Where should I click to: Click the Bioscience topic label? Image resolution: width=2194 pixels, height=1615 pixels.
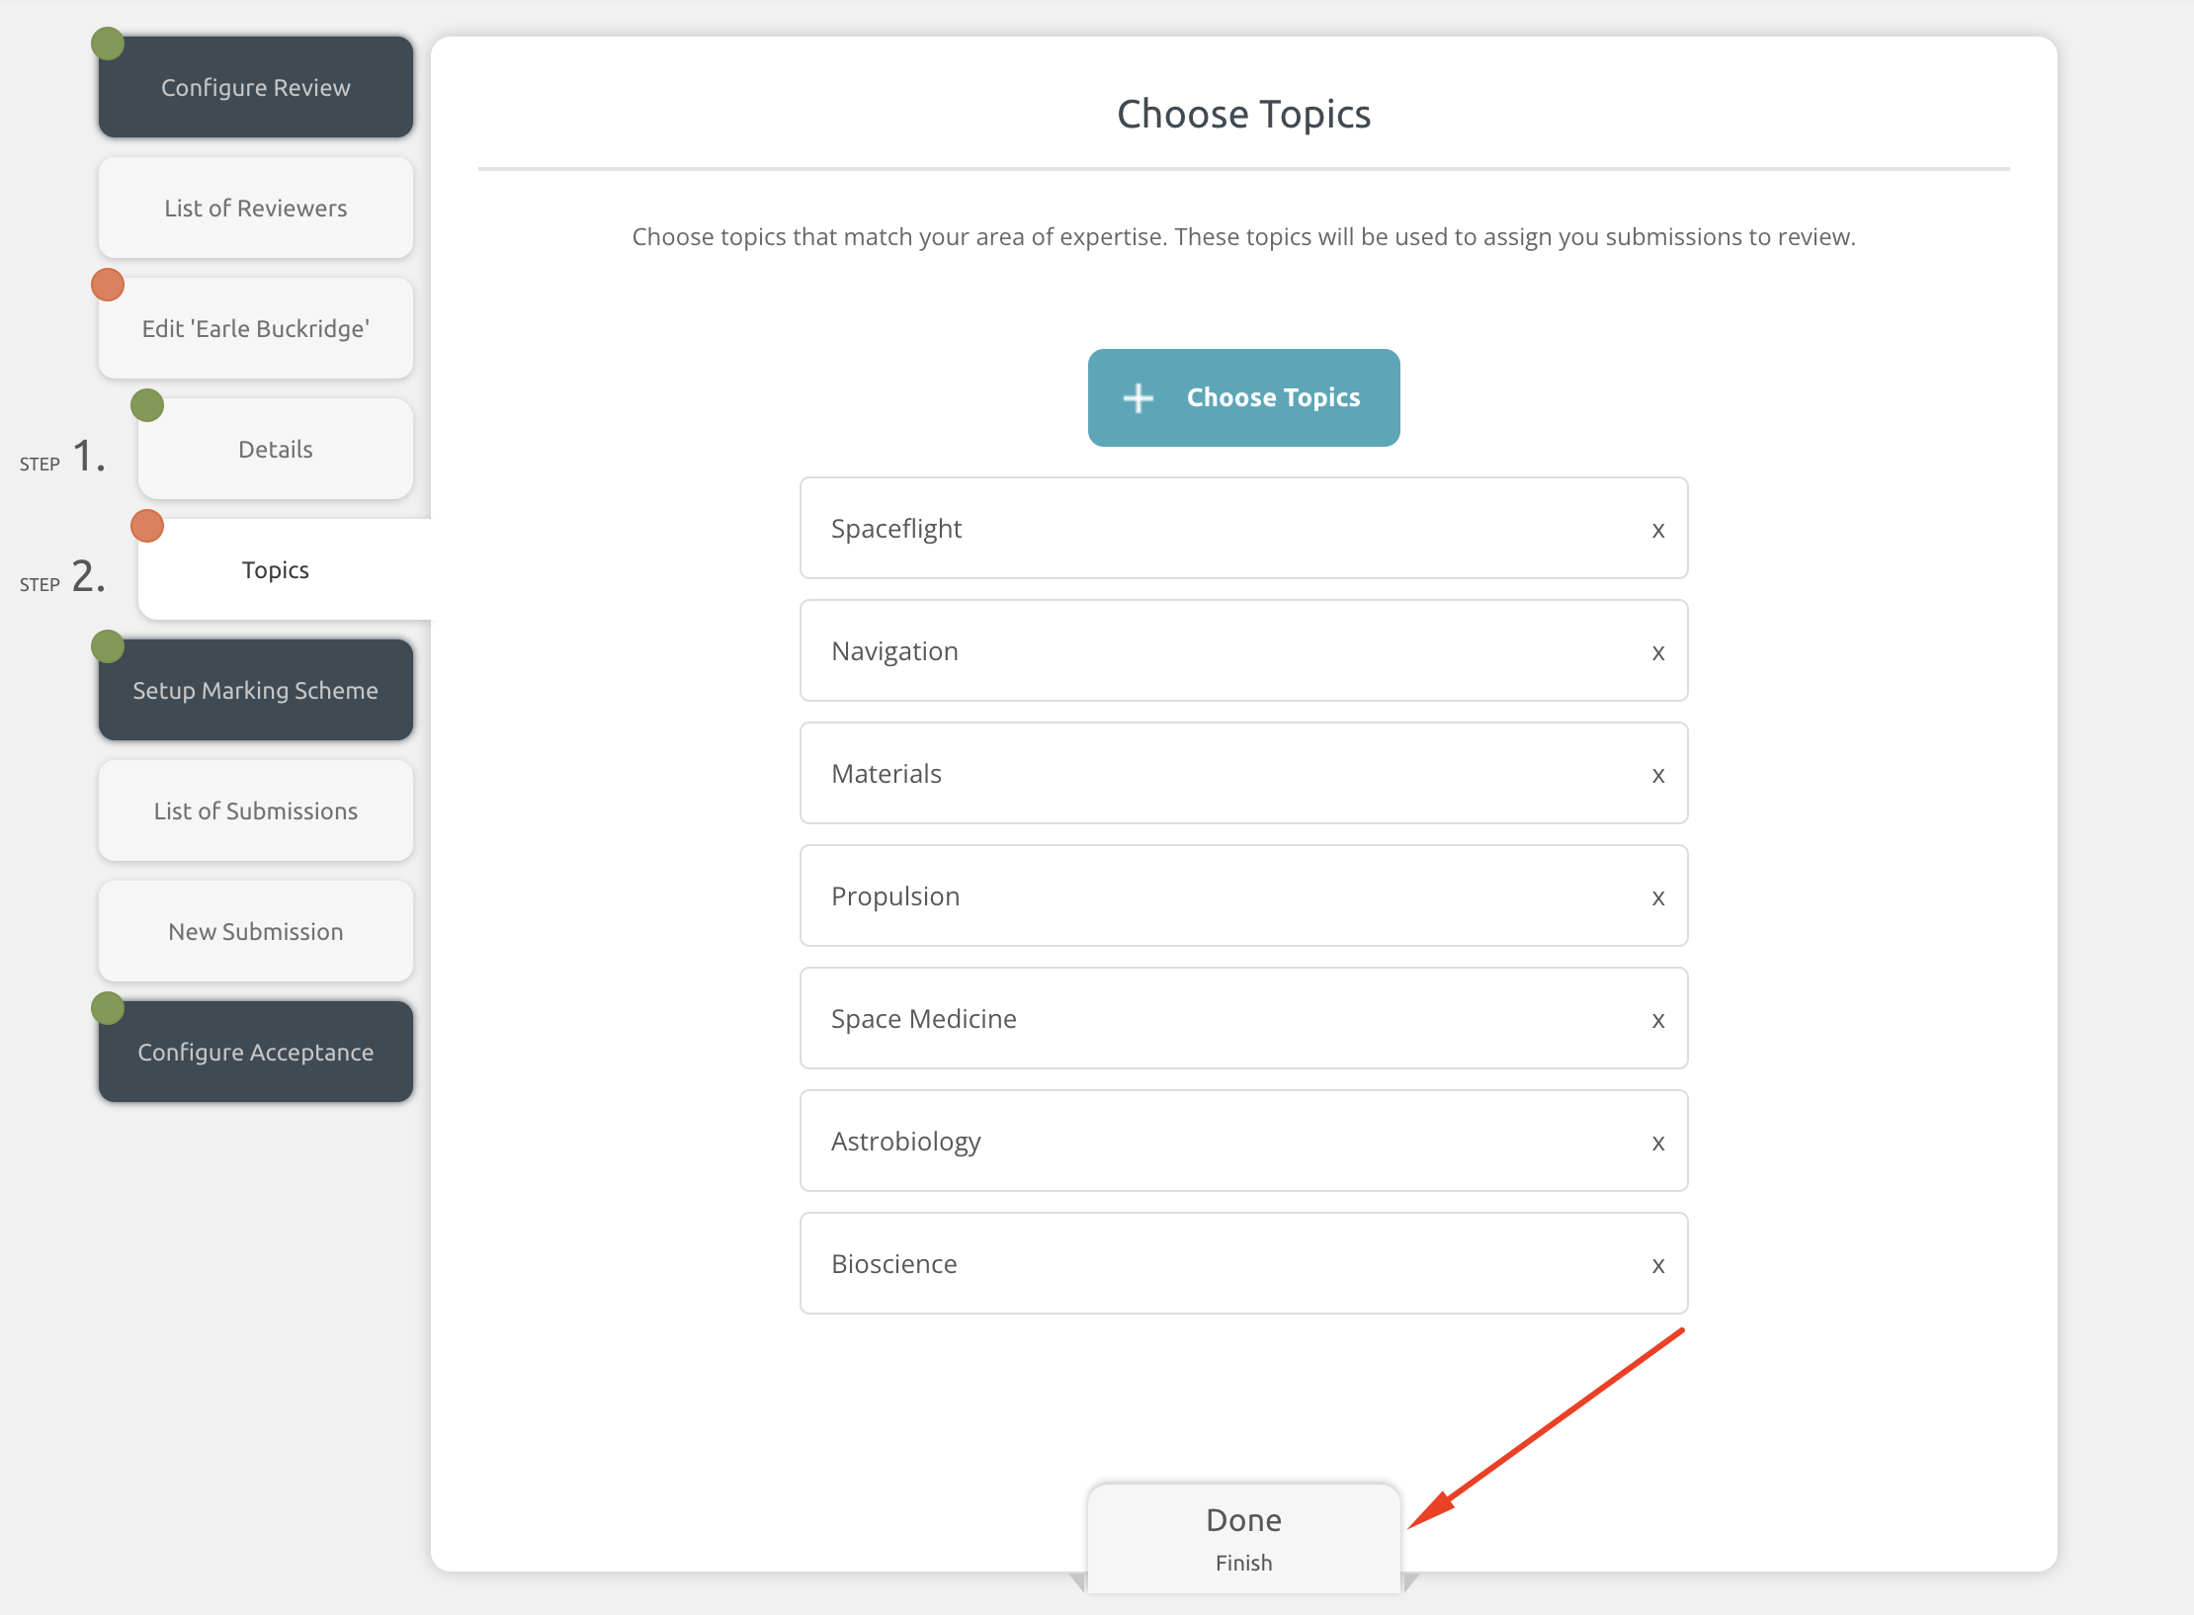pyautogui.click(x=894, y=1264)
